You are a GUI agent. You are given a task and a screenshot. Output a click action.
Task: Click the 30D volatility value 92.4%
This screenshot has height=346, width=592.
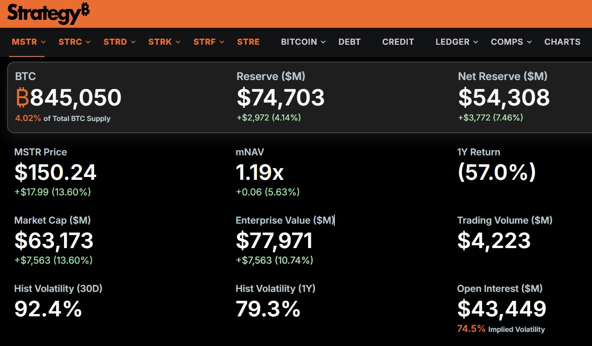[48, 309]
